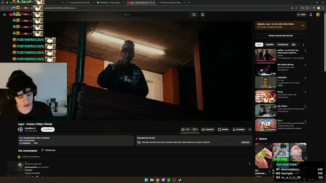Select the Freestyle rap chip

coord(283,44)
